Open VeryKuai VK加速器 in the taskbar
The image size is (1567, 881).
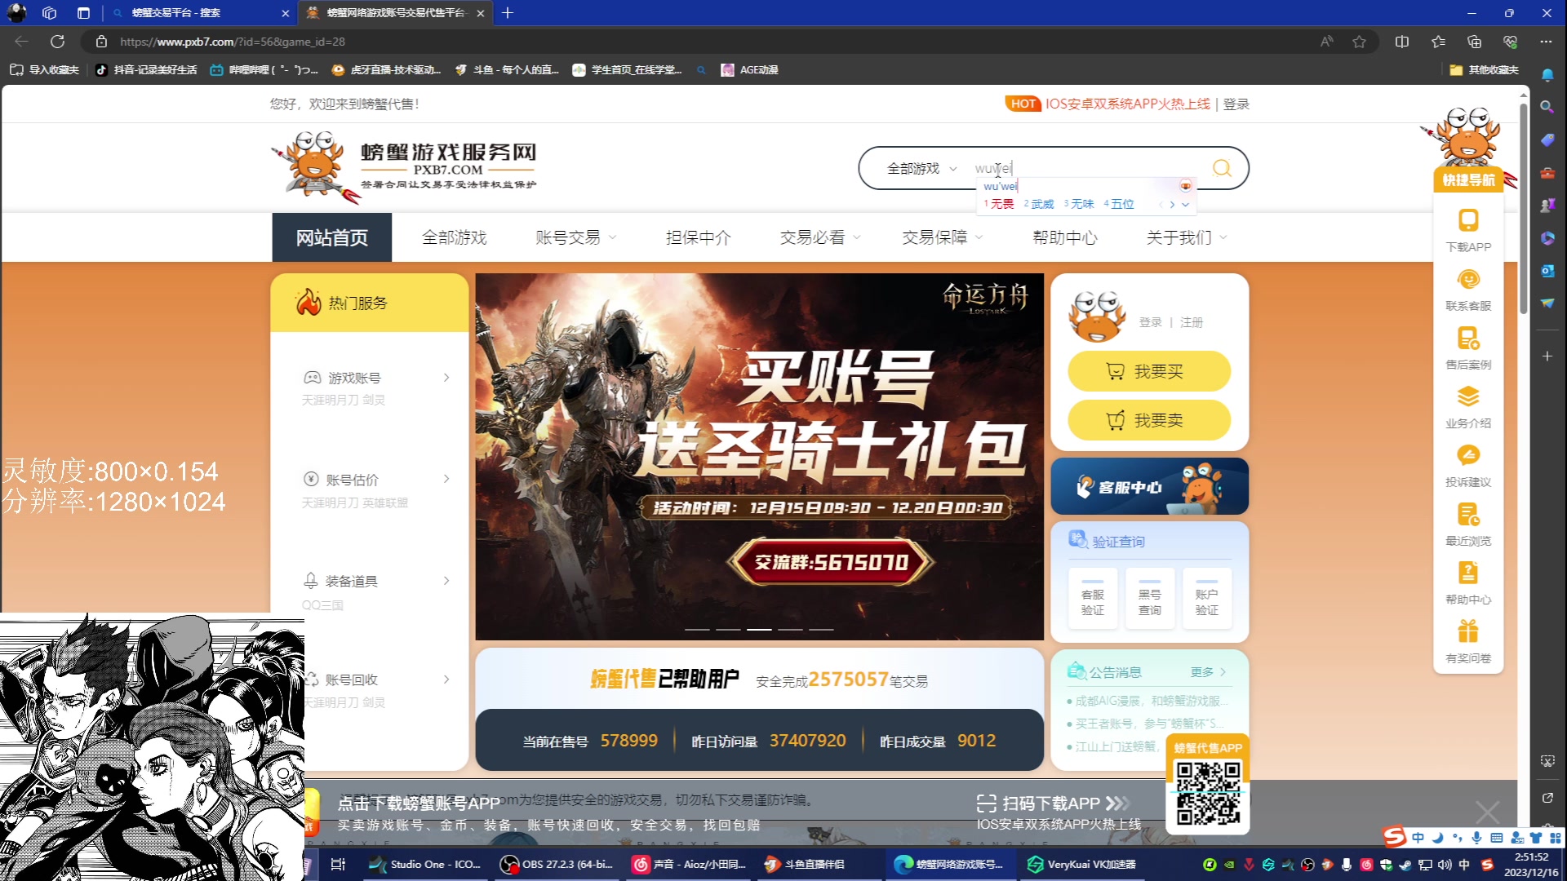(1082, 864)
